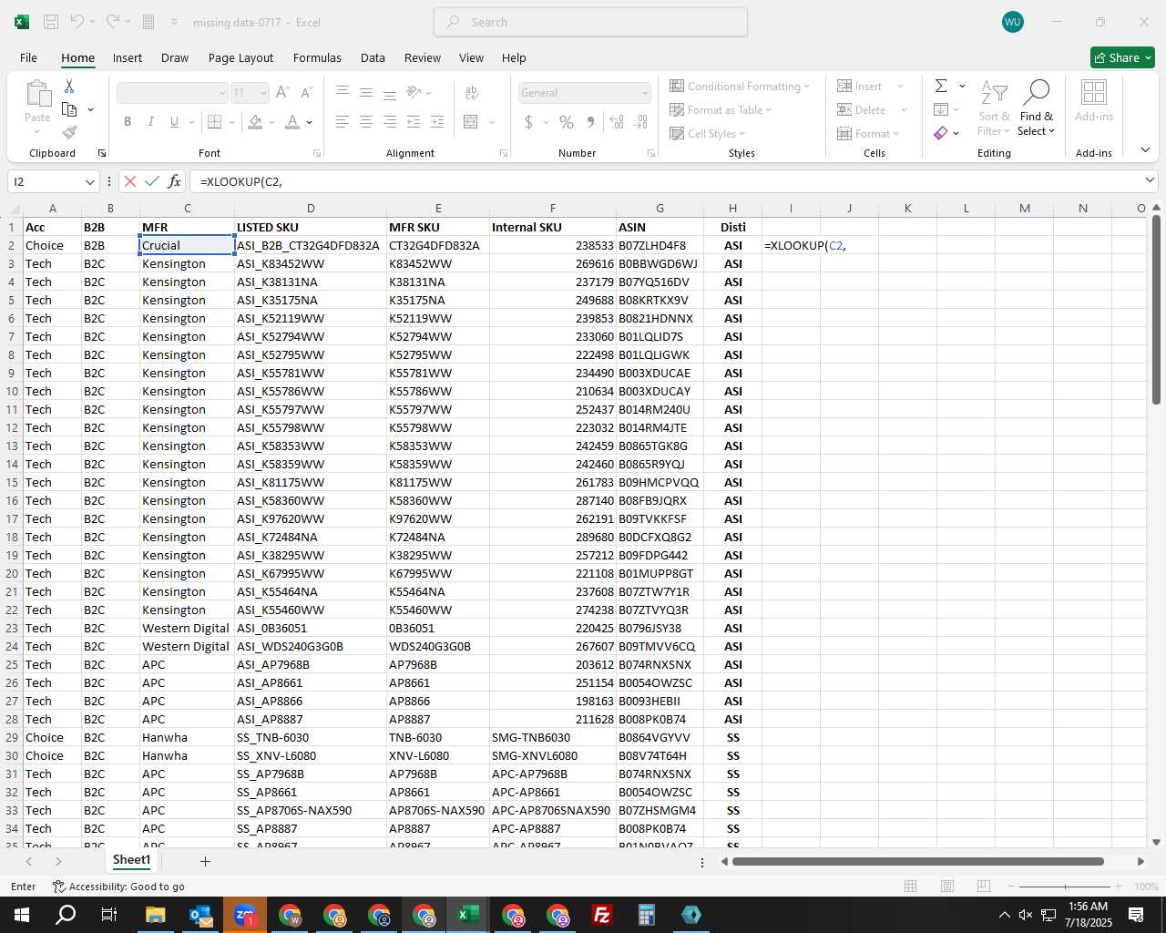The image size is (1166, 933).
Task: Click Accessibility: Good to go status
Action: click(118, 887)
